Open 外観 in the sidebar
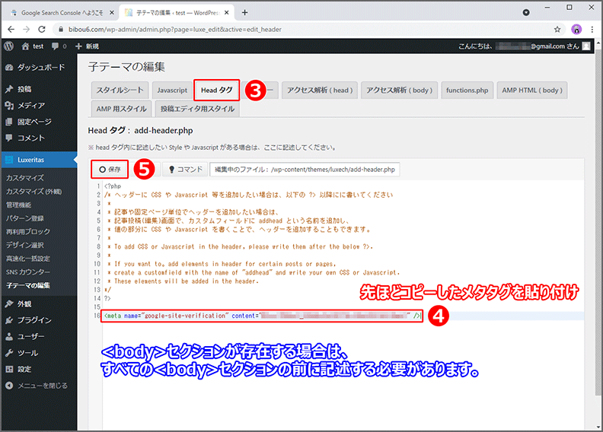Viewport: 603px width, 432px height. tap(39, 303)
